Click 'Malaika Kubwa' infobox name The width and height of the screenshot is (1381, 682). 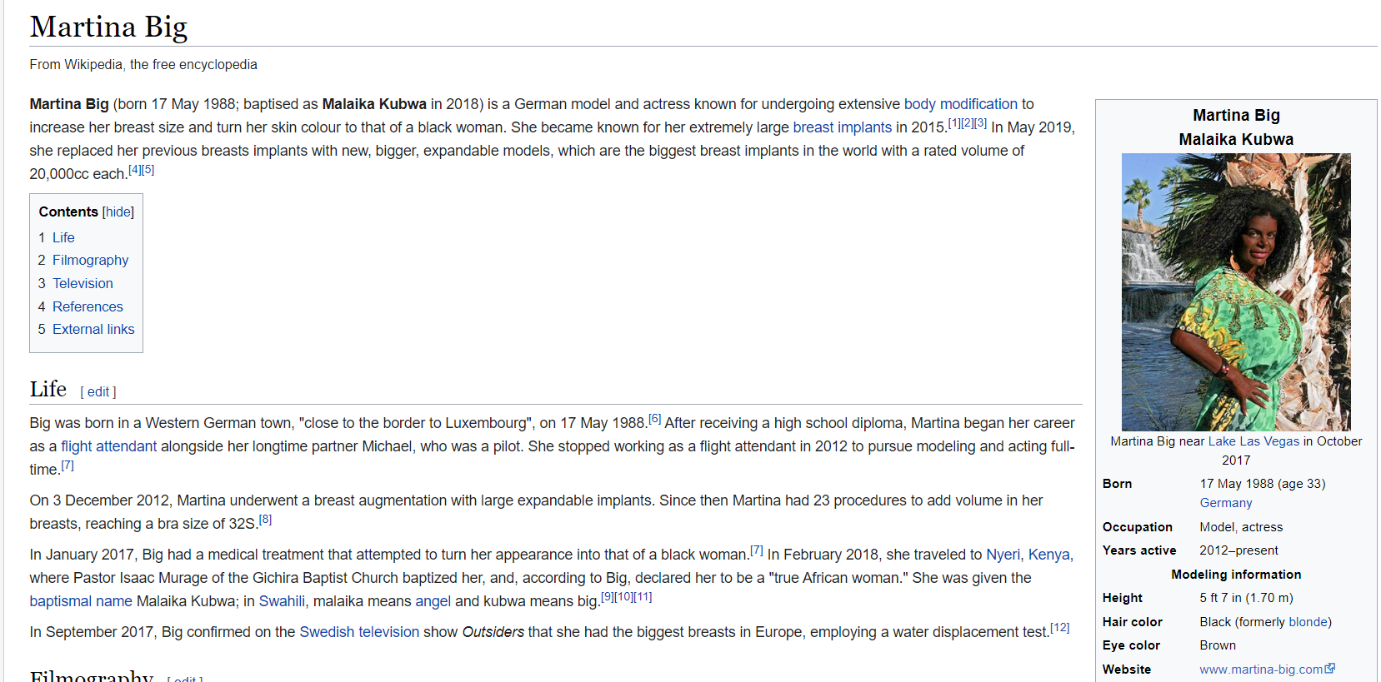click(1236, 139)
